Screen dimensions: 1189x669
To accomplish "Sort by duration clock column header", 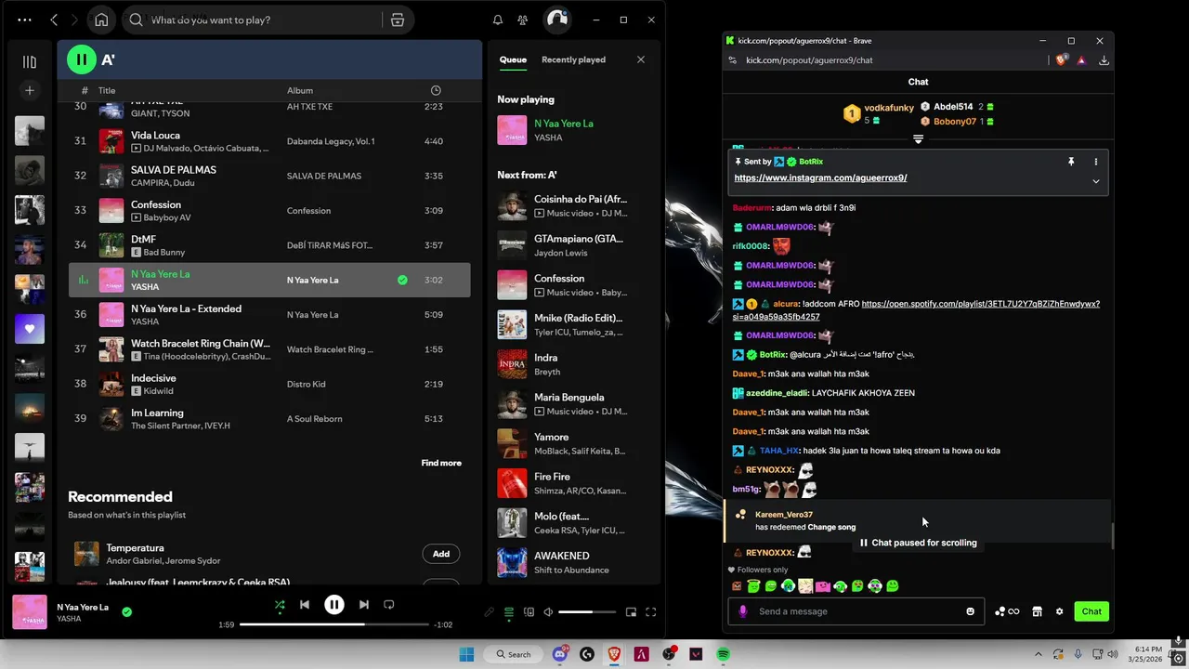I will 436,90.
